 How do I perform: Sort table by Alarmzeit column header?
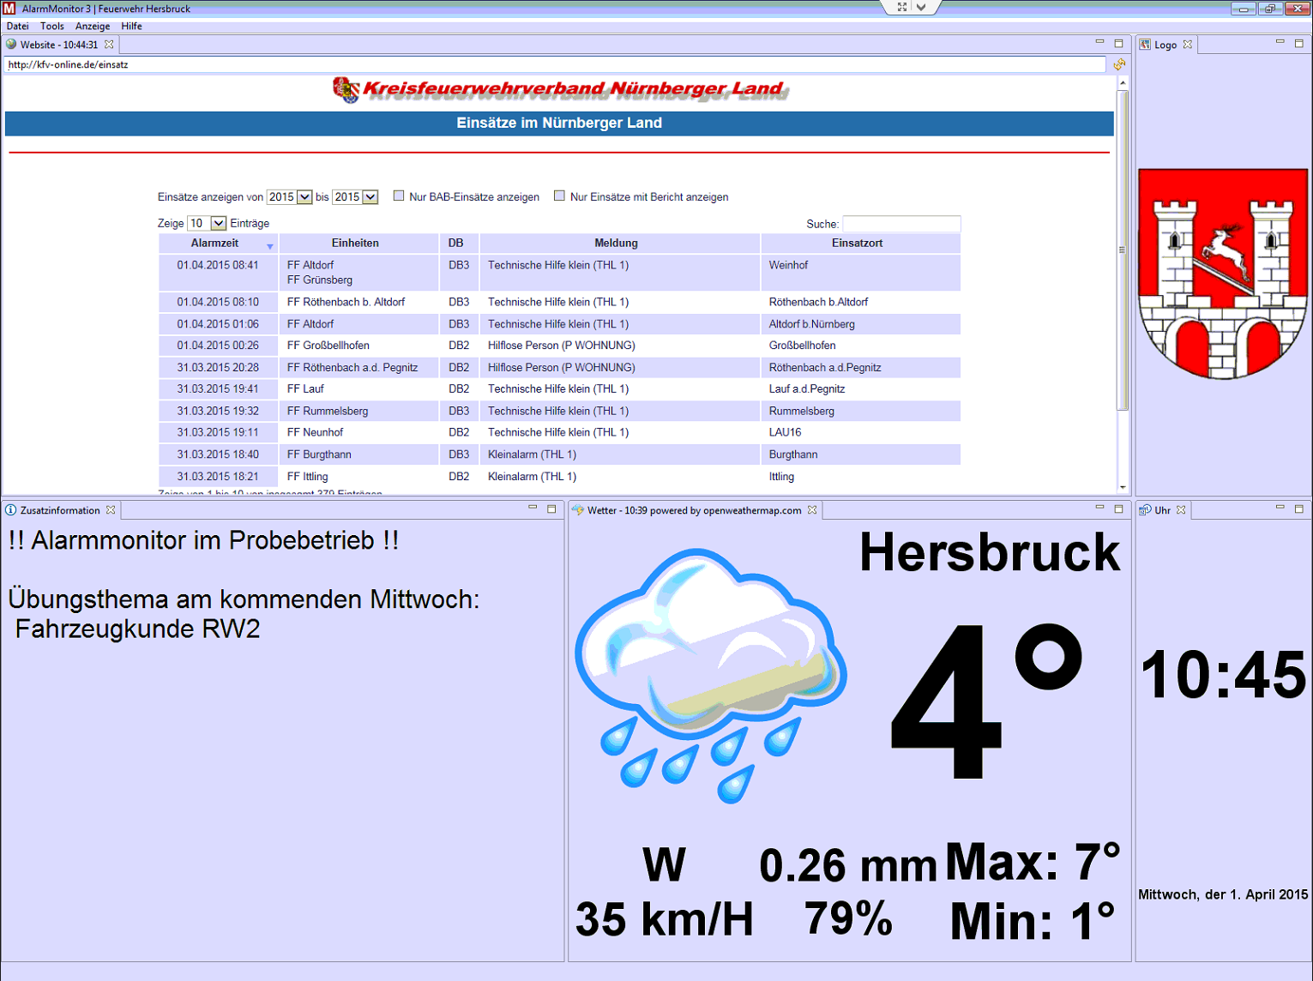pyautogui.click(x=215, y=244)
